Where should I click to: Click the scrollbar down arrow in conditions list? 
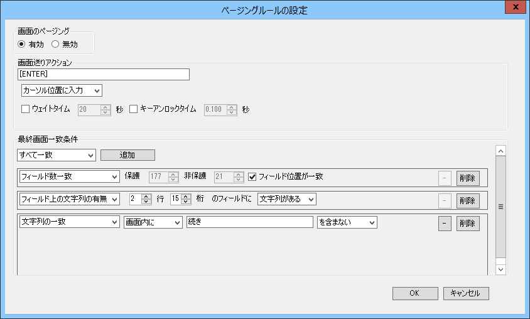[501, 269]
